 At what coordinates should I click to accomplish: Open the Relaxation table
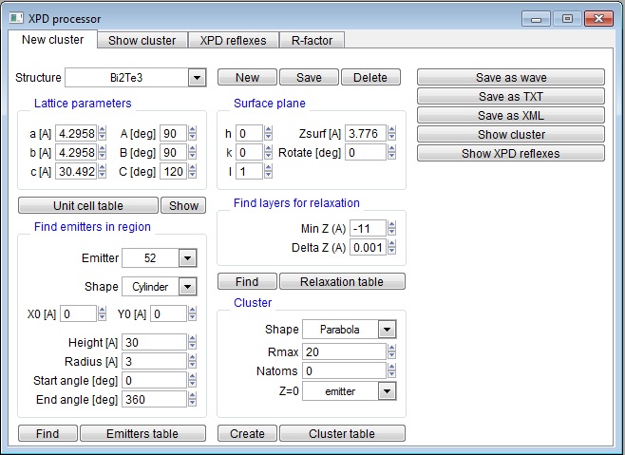[x=342, y=281]
